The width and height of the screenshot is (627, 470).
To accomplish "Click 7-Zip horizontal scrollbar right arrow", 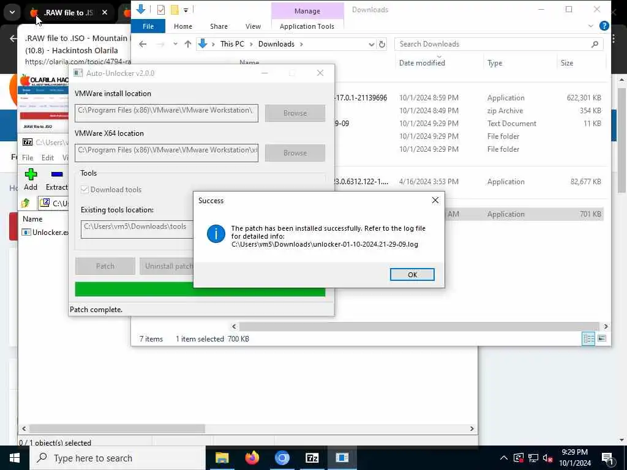I will pyautogui.click(x=472, y=428).
